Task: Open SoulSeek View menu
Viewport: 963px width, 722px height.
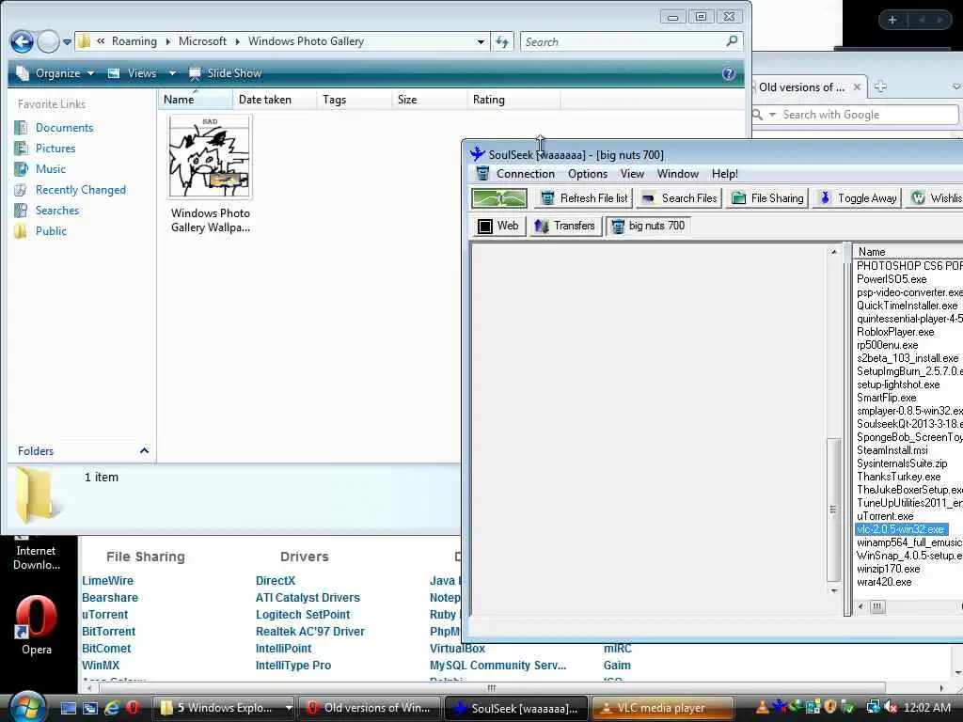Action: click(x=632, y=174)
